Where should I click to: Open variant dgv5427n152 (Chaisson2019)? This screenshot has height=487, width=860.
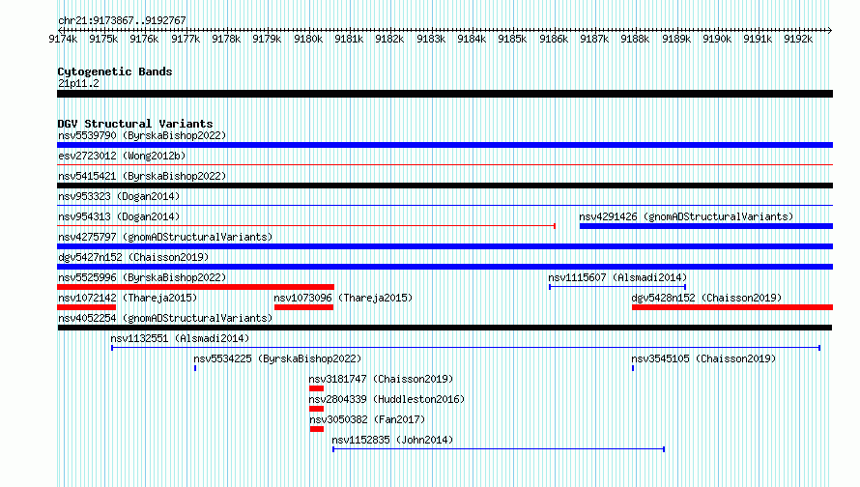coord(133,257)
